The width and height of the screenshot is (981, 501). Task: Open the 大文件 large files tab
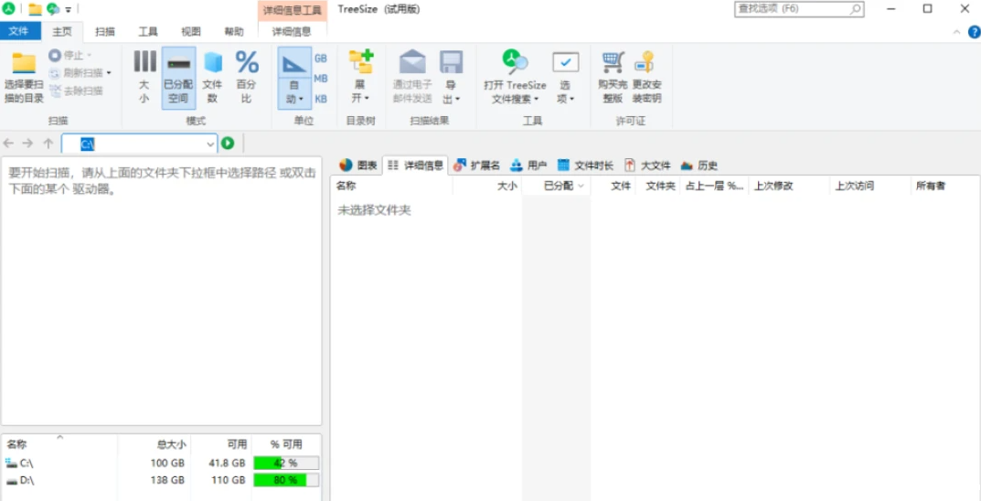tap(647, 165)
